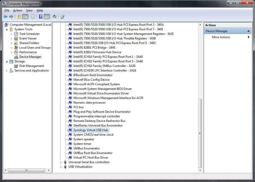
Task: Click the console tree scroll right arrow
Action: tap(49, 170)
